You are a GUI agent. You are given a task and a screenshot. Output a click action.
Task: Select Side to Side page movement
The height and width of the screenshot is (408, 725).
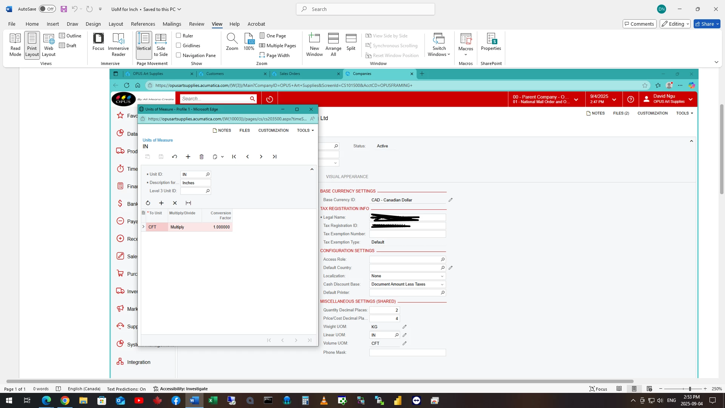coord(160,45)
